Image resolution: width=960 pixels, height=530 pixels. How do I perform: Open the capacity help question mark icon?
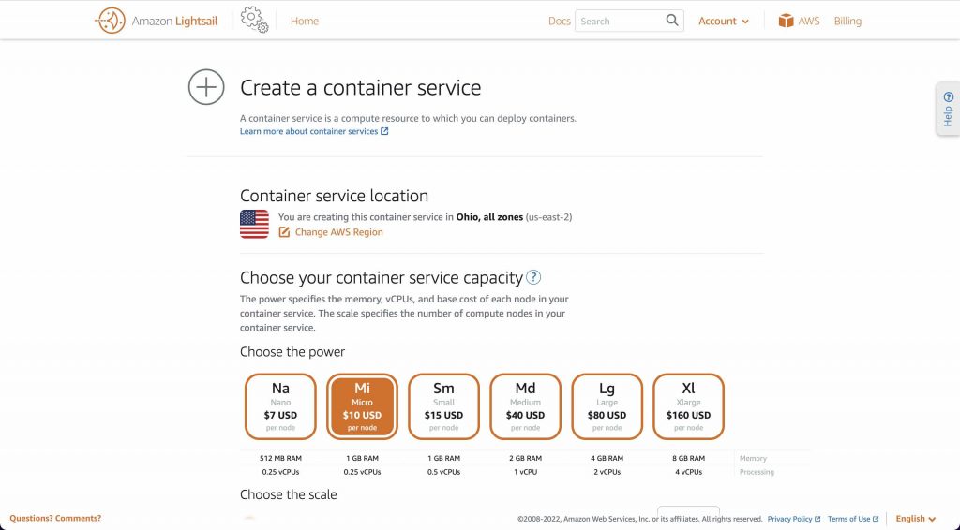(x=533, y=277)
